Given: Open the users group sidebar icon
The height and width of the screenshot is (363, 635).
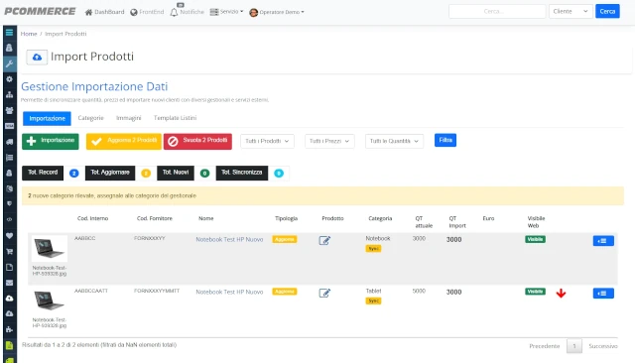Looking at the screenshot, I should (9, 110).
